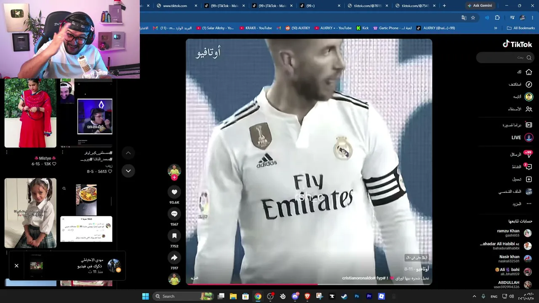Open the Gartic Phone bookmark
Viewport: 539px width, 303px height.
392,28
